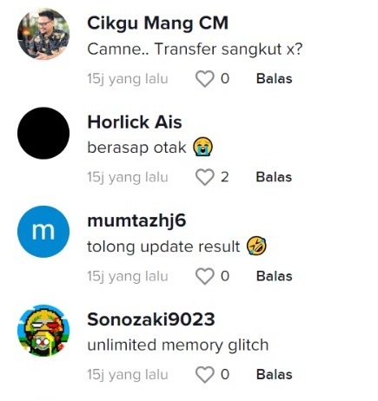Open username Horlick Ais
The width and height of the screenshot is (378, 401).
(x=135, y=122)
